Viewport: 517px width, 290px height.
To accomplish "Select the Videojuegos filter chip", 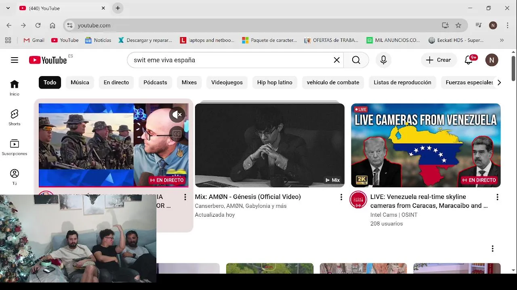I will pos(227,83).
